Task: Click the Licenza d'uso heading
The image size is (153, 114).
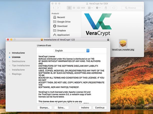Action: pyautogui.click(x=44, y=45)
